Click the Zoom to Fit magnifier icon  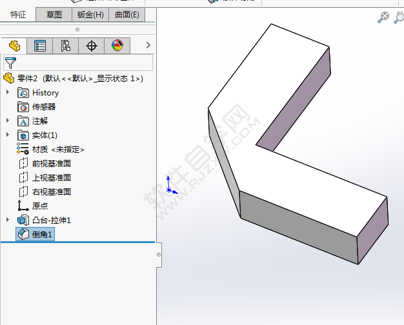(383, 17)
